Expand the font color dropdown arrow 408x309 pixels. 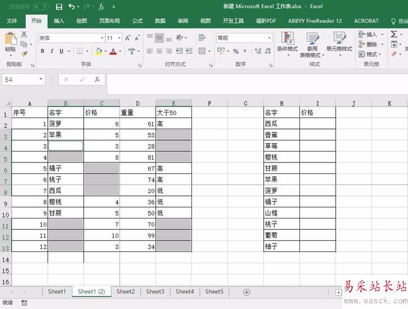[x=120, y=51]
